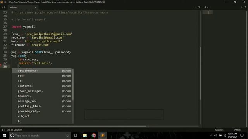Add new tab in left pane
The height and width of the screenshot is (139, 248).
click(x=196, y=7)
